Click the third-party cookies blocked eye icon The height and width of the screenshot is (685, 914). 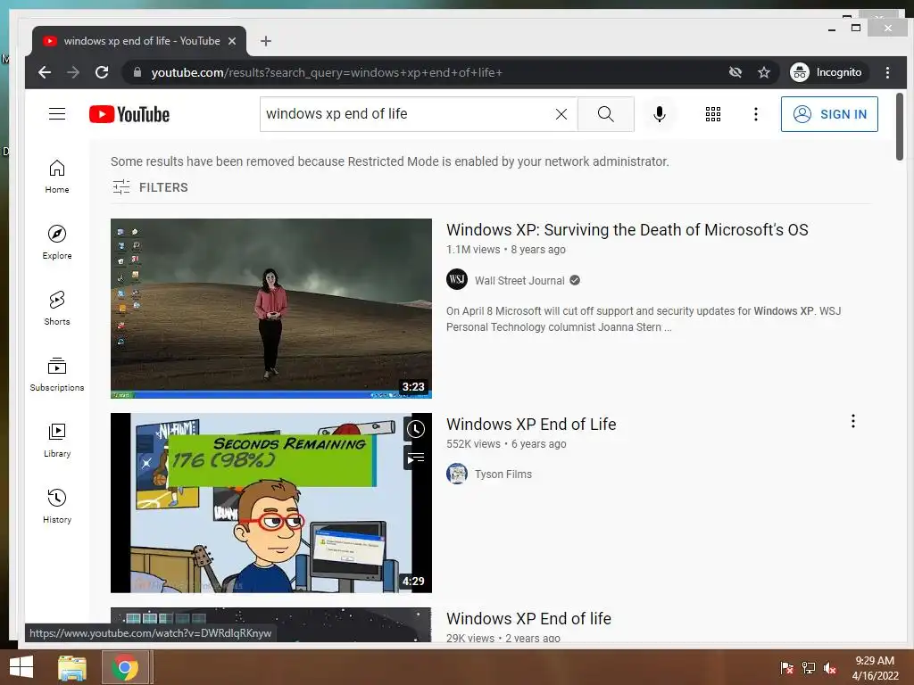coord(735,72)
